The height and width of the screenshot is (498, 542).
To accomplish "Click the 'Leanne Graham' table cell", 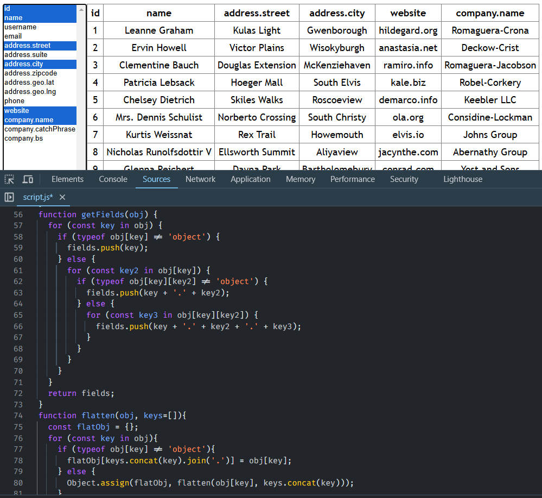I will tap(159, 30).
